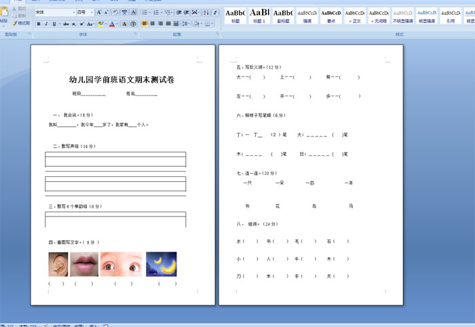This screenshot has height=327, width=475.
Task: Open the Shading paint bucket control
Action: point(197,24)
